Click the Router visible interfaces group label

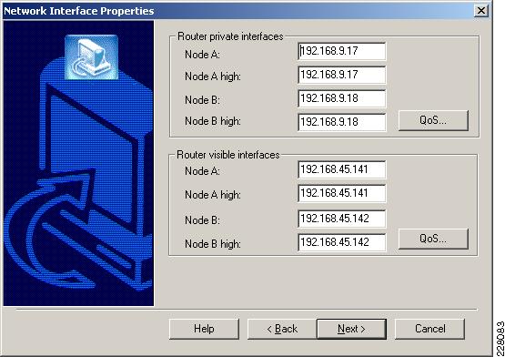pyautogui.click(x=228, y=155)
